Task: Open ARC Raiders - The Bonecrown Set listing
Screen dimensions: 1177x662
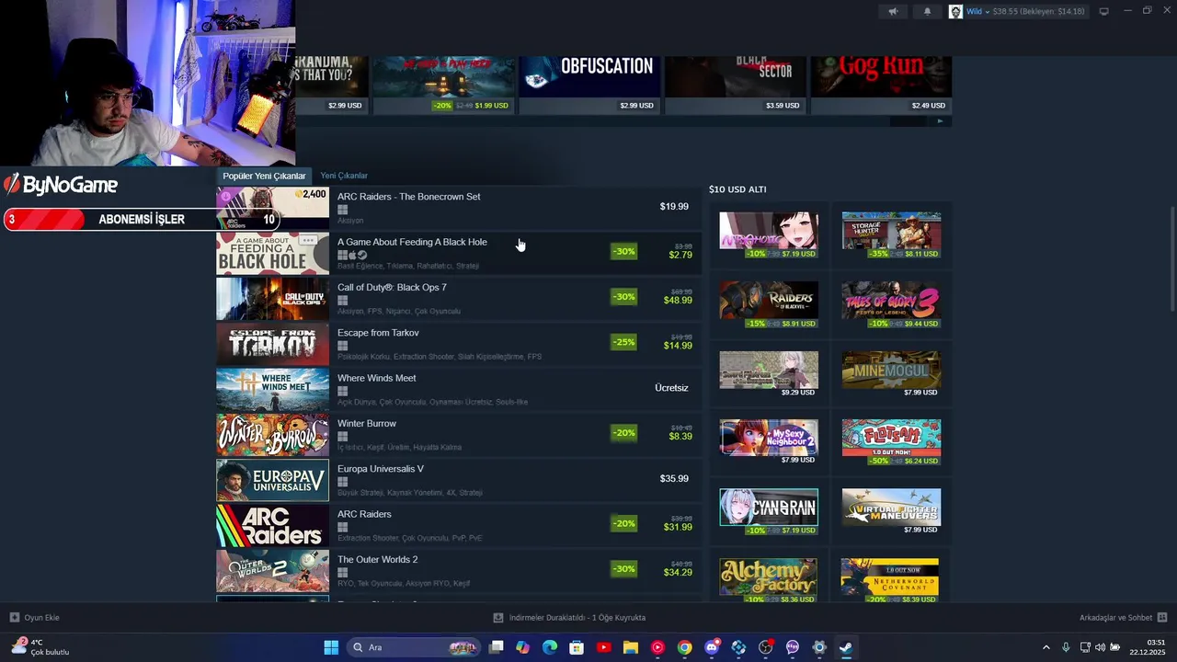Action: [x=459, y=208]
